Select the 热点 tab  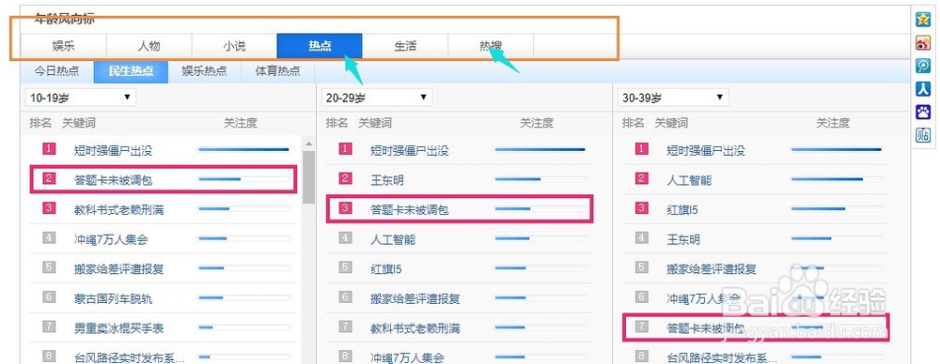320,46
